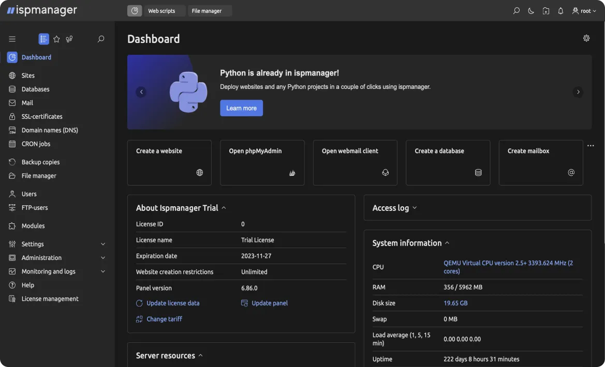Click the upload icon in top bar
The height and width of the screenshot is (367, 605).
[x=546, y=11]
